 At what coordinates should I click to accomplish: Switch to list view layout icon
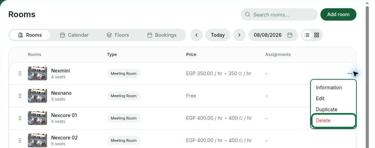coord(307,35)
